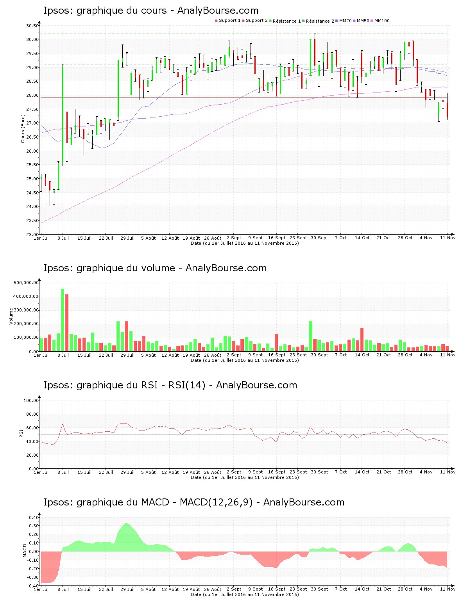Click the 'Cours (Euro)' vertical axis label

click(x=23, y=128)
